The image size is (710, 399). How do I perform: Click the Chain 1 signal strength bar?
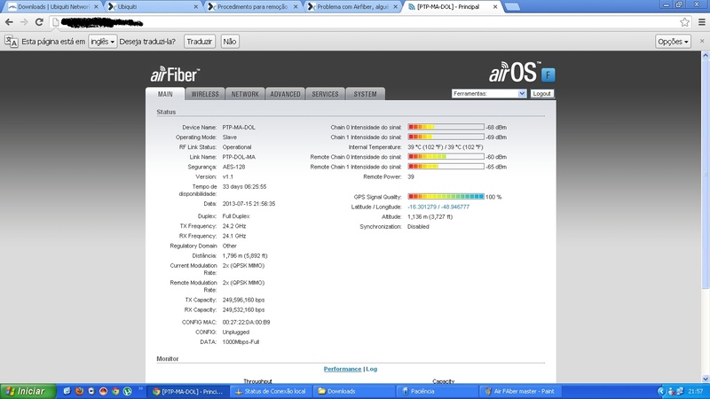click(x=446, y=137)
